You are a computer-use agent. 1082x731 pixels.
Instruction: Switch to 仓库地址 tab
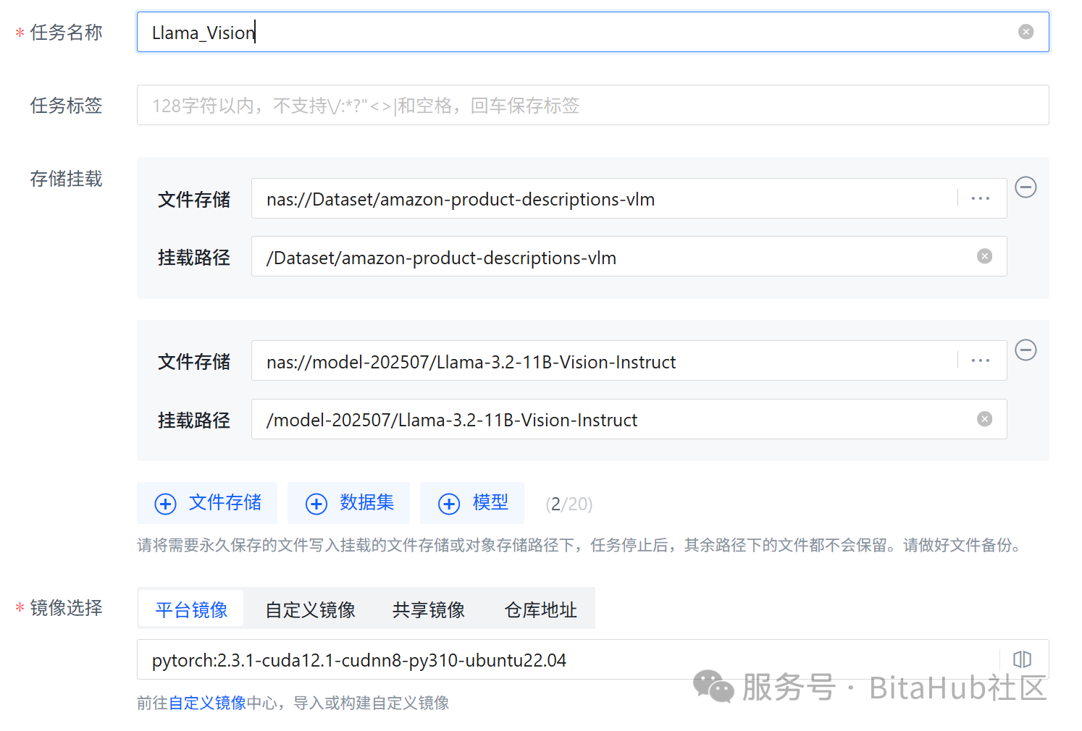pyautogui.click(x=540, y=609)
